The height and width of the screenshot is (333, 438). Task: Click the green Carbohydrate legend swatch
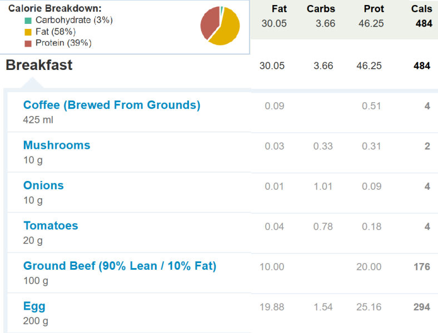pyautogui.click(x=28, y=21)
